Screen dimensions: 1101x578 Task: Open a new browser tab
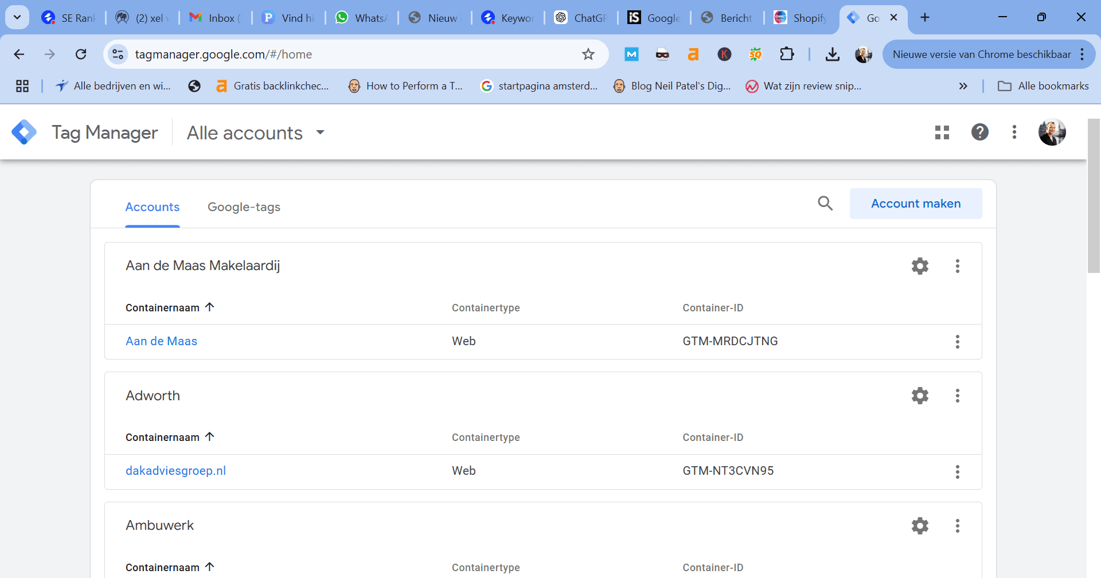[x=924, y=17]
